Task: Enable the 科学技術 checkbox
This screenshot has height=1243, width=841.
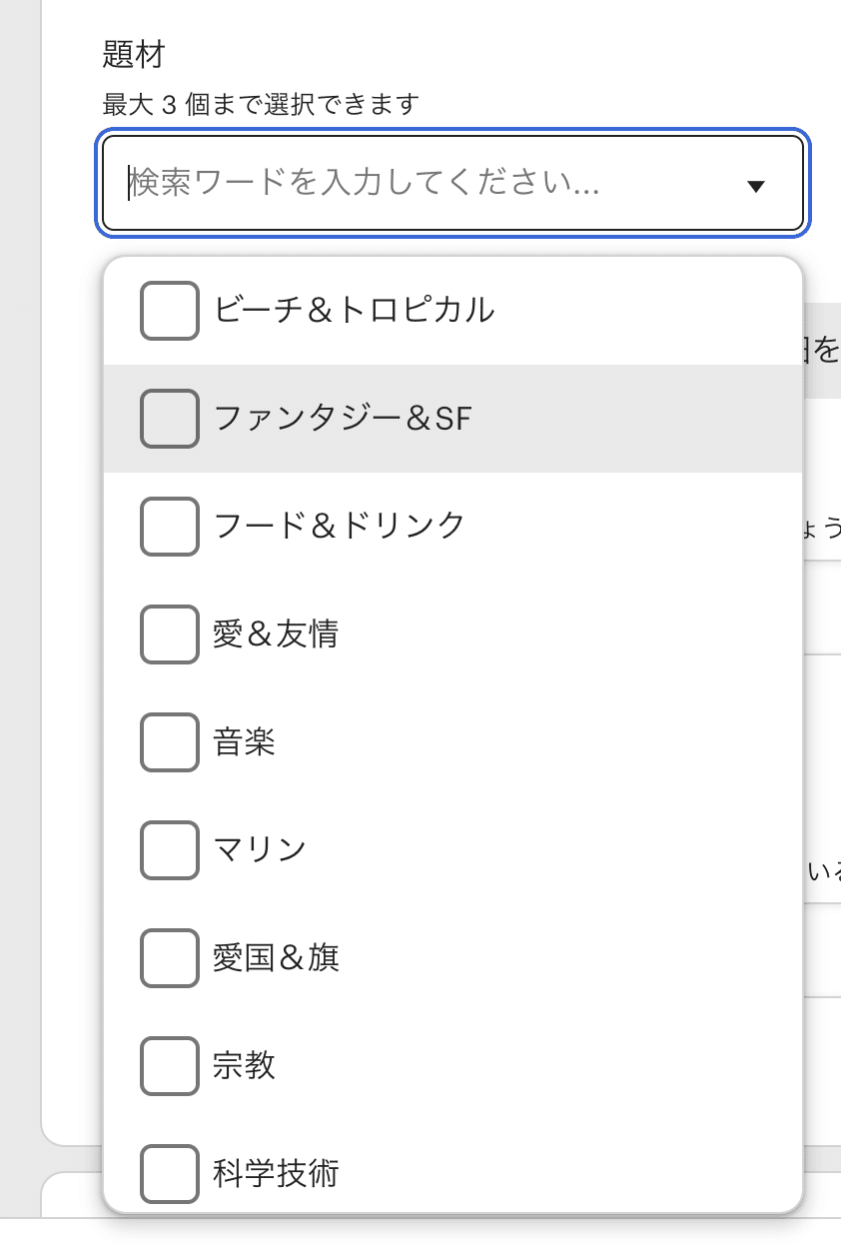Action: (170, 1174)
